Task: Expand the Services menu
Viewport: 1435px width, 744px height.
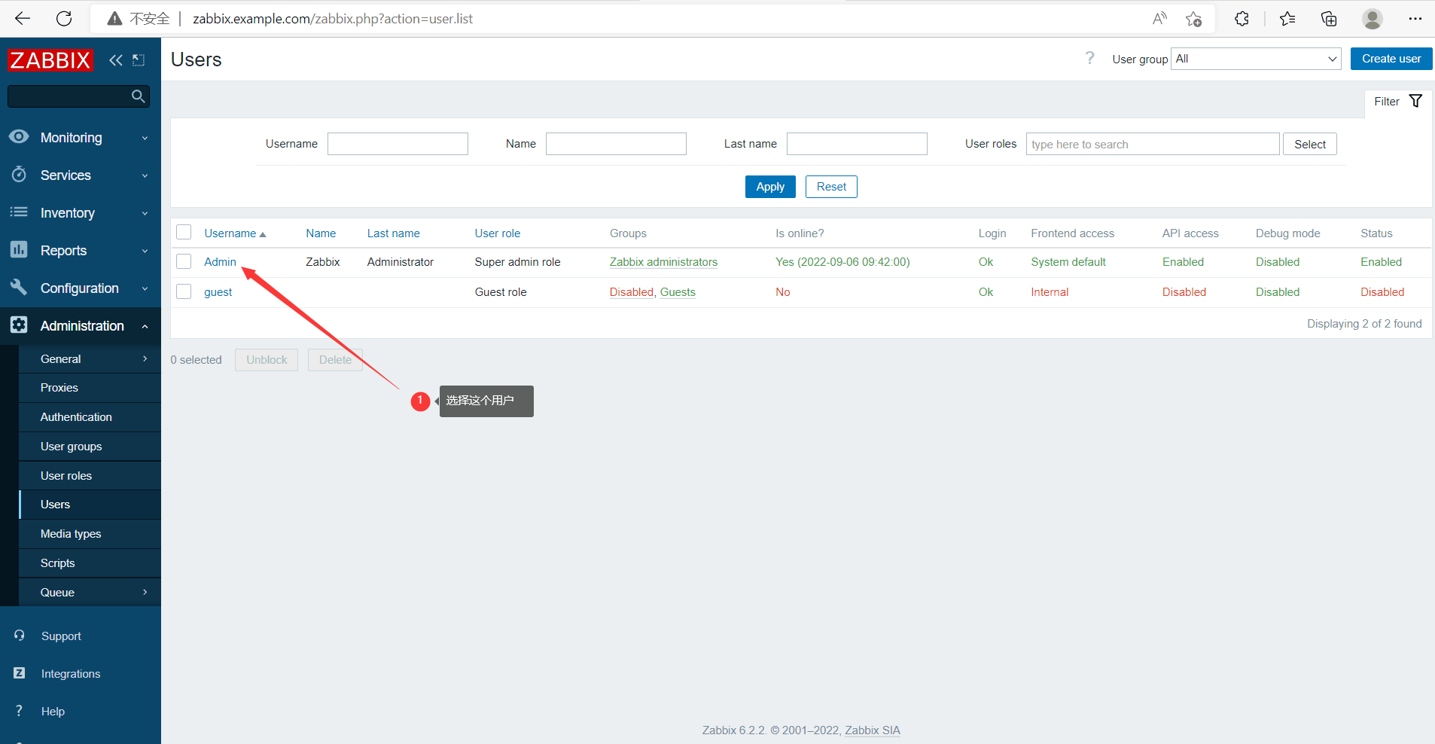Action: 145,175
